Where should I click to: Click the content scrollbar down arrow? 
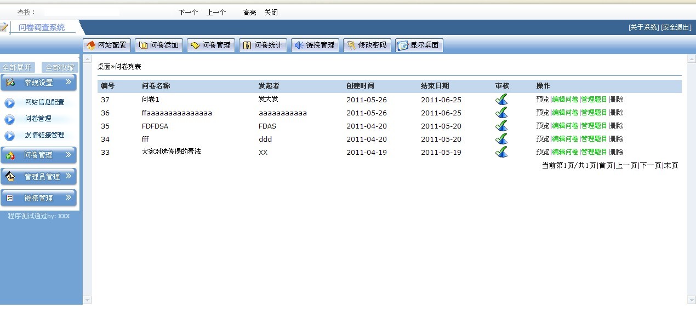tap(87, 300)
